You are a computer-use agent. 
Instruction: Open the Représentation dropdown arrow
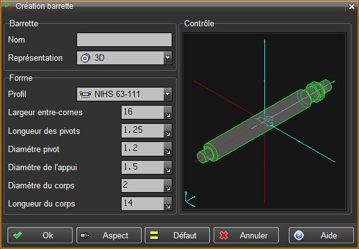click(168, 58)
